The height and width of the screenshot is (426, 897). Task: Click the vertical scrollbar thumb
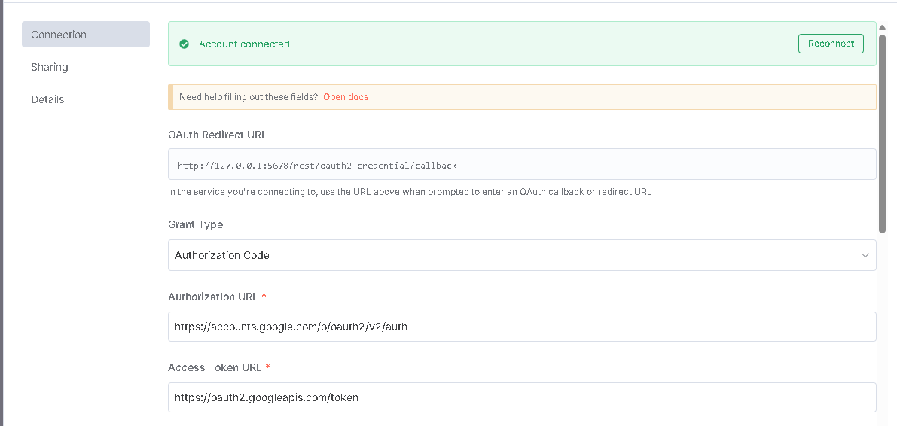coord(882,135)
